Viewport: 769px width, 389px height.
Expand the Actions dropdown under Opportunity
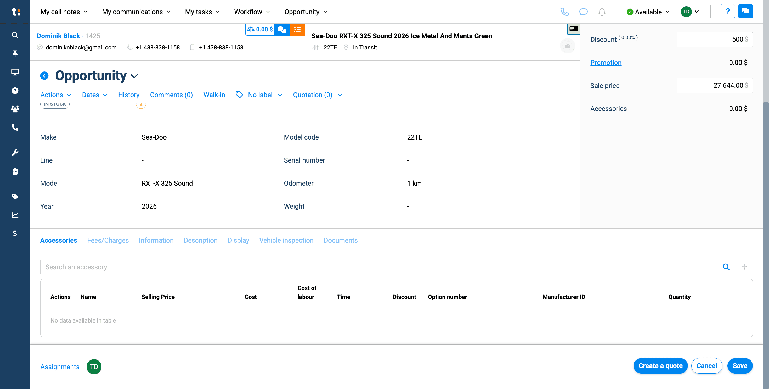[56, 95]
